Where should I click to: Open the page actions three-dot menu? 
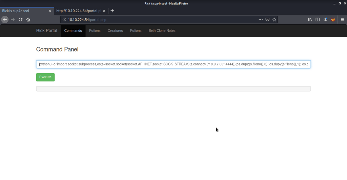coord(261,20)
